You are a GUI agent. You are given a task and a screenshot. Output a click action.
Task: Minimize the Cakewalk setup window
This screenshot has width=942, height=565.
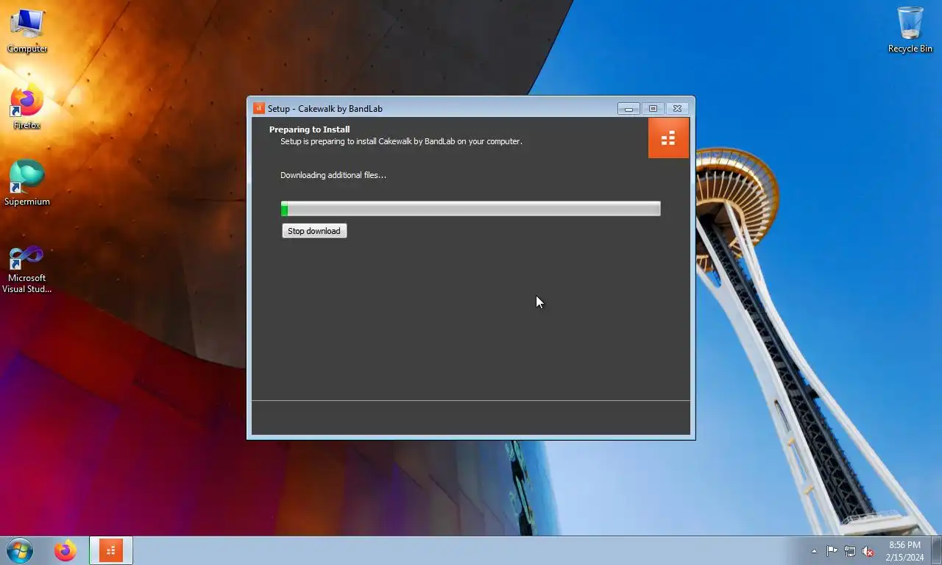628,108
